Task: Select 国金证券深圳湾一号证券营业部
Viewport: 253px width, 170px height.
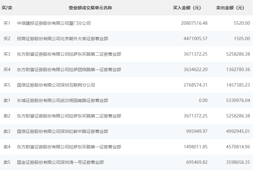Action: pos(60,162)
